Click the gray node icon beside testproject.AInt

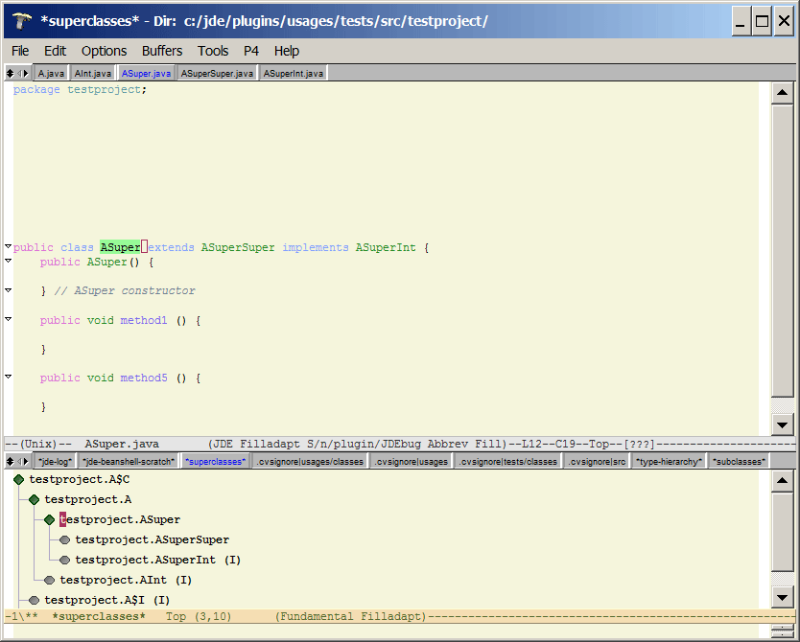(x=49, y=580)
